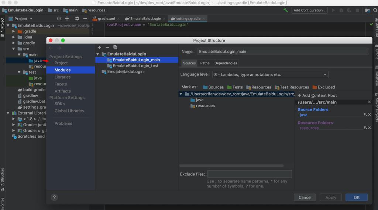Click the Run button in toolbar
Viewport: 378px width, 210px height.
[333, 10]
